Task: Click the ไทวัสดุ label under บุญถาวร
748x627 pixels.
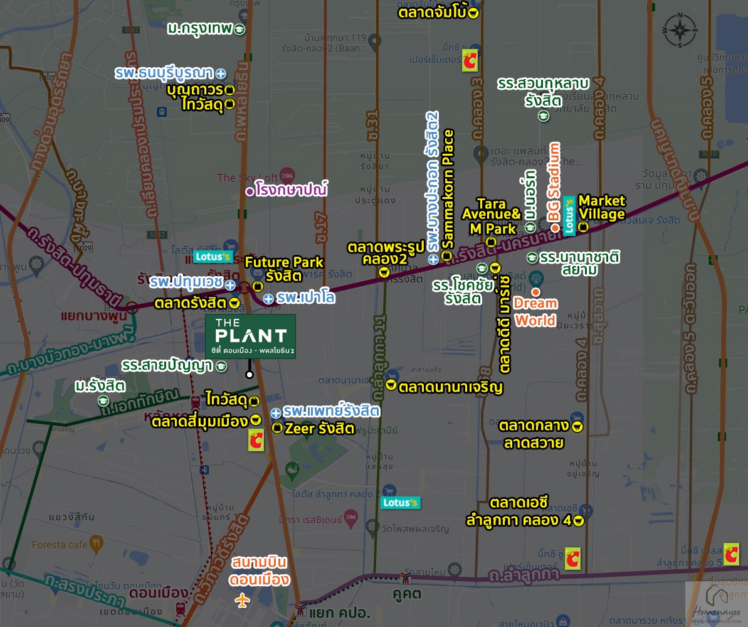Action: point(203,104)
